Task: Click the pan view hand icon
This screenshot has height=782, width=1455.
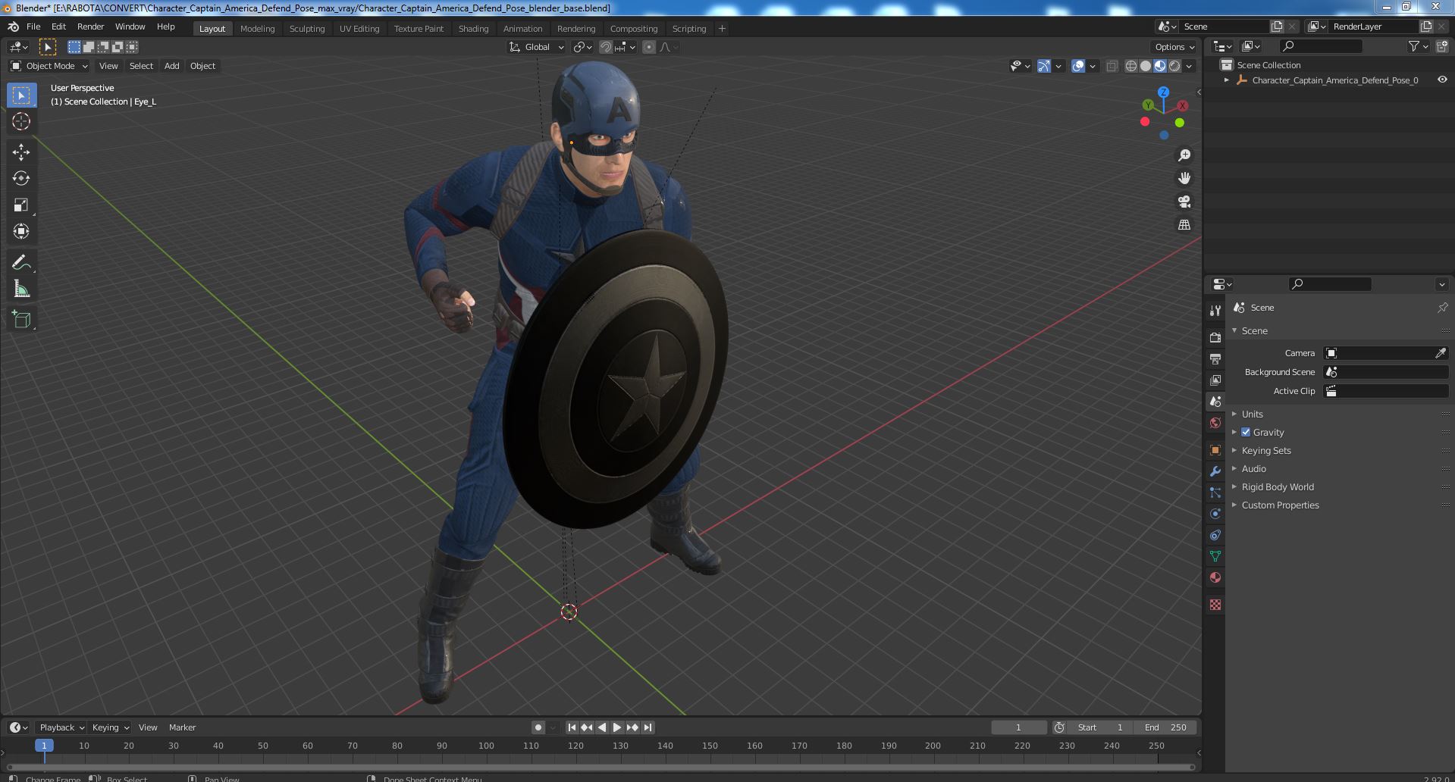Action: pos(1184,178)
